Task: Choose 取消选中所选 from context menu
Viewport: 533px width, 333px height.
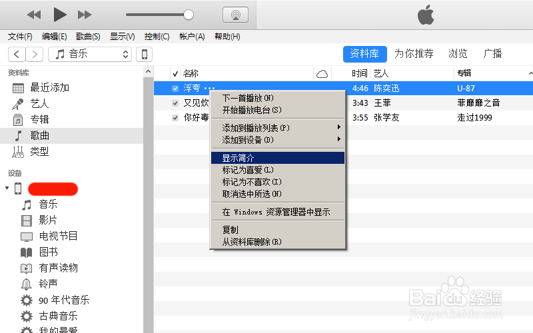Action: click(x=278, y=194)
